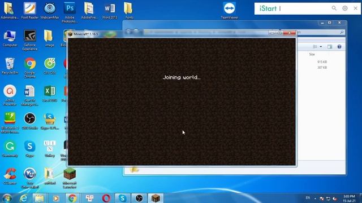Select the Unikey desktop icon
This screenshot has height=203, width=362.
click(x=50, y=149)
